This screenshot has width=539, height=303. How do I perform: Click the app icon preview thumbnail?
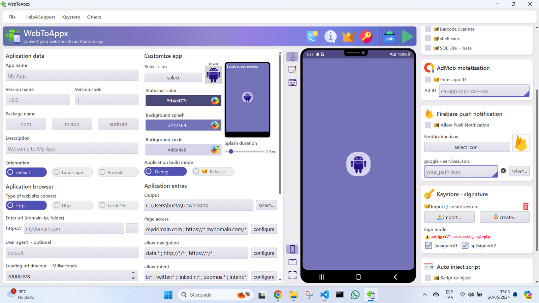[214, 74]
